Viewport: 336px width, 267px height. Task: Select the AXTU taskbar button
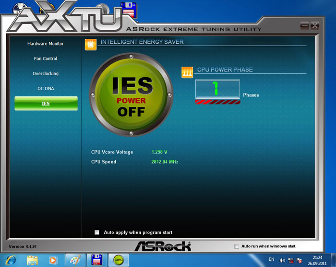click(x=119, y=260)
